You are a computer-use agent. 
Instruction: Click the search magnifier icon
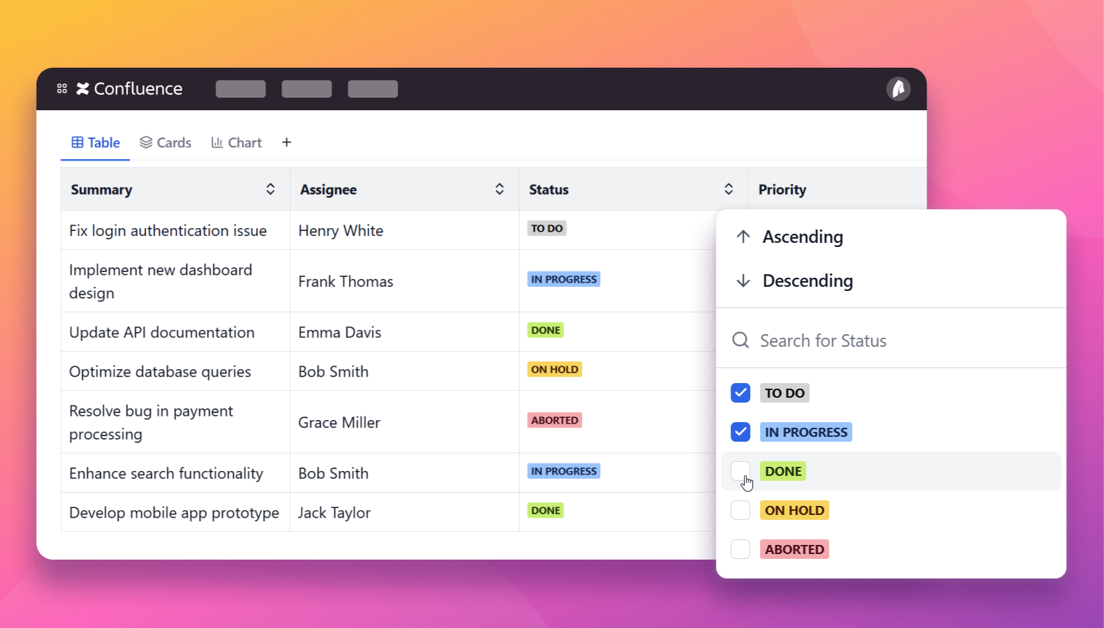740,340
